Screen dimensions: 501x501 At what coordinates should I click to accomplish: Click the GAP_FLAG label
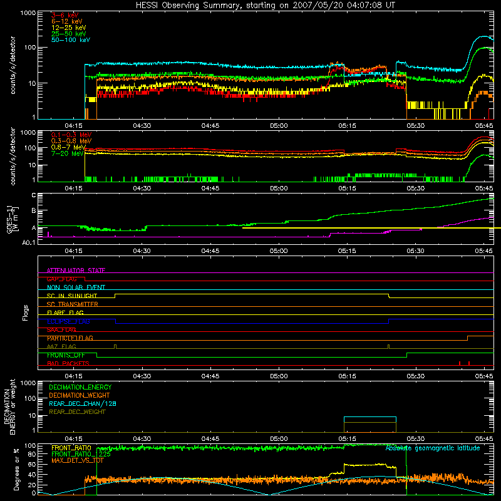point(61,279)
